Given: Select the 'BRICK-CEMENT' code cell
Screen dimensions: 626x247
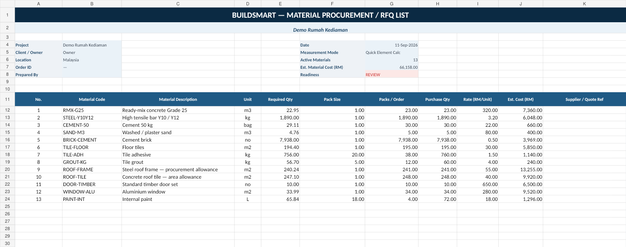Looking at the screenshot, I should (92, 140).
